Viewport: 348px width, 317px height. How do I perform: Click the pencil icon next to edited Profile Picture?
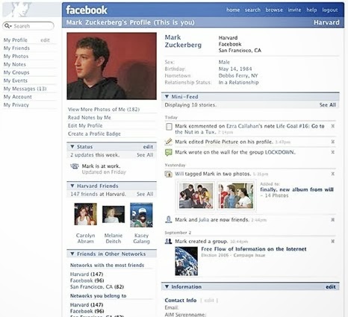169,142
